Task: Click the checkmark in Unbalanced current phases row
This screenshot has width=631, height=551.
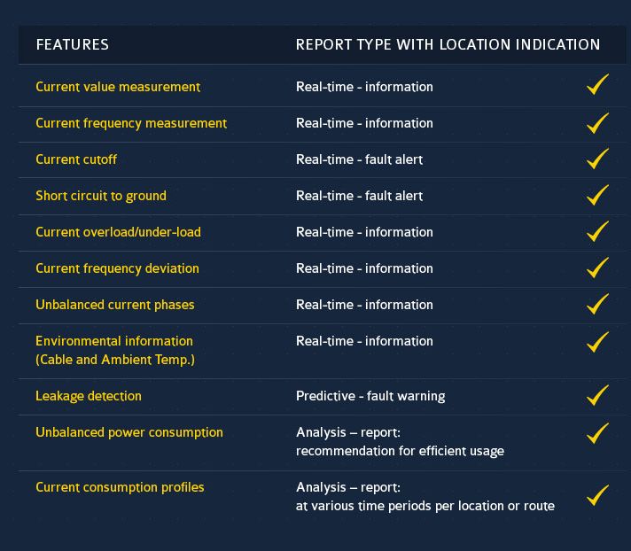Action: click(597, 304)
